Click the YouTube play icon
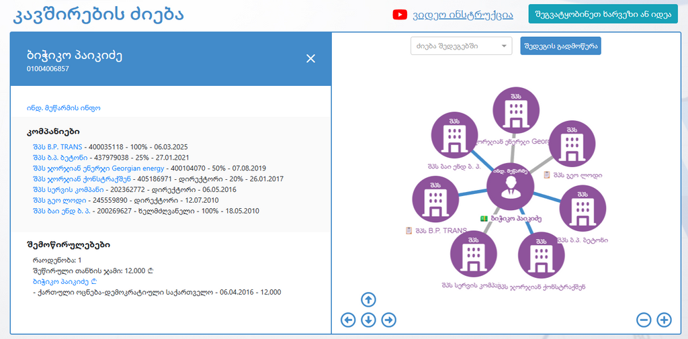Screen dimensions: 688x339 (400, 15)
